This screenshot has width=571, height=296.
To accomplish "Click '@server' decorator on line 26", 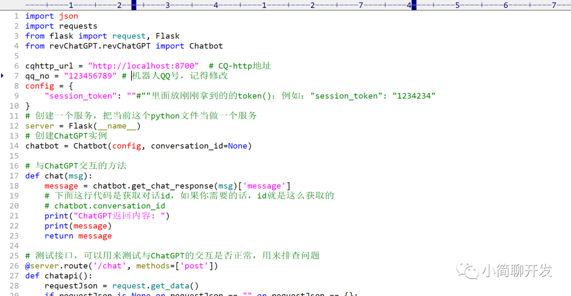I will [42, 266].
